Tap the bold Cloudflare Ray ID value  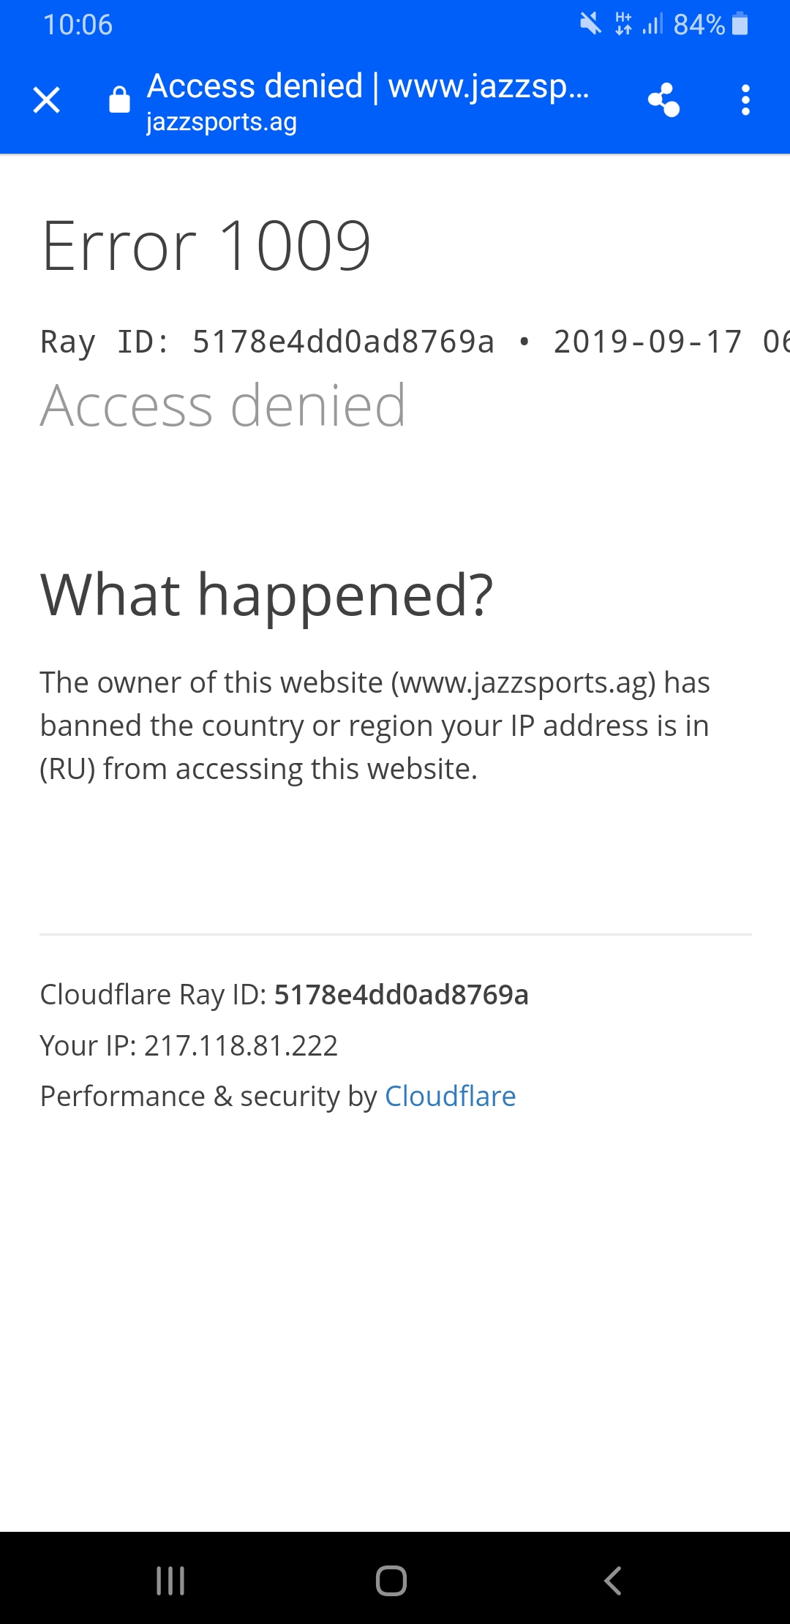point(401,995)
